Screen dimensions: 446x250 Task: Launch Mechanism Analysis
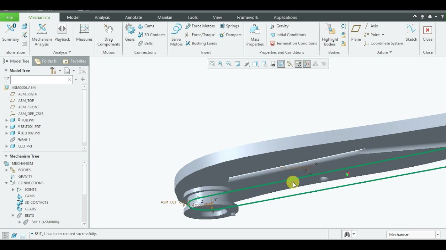click(41, 35)
